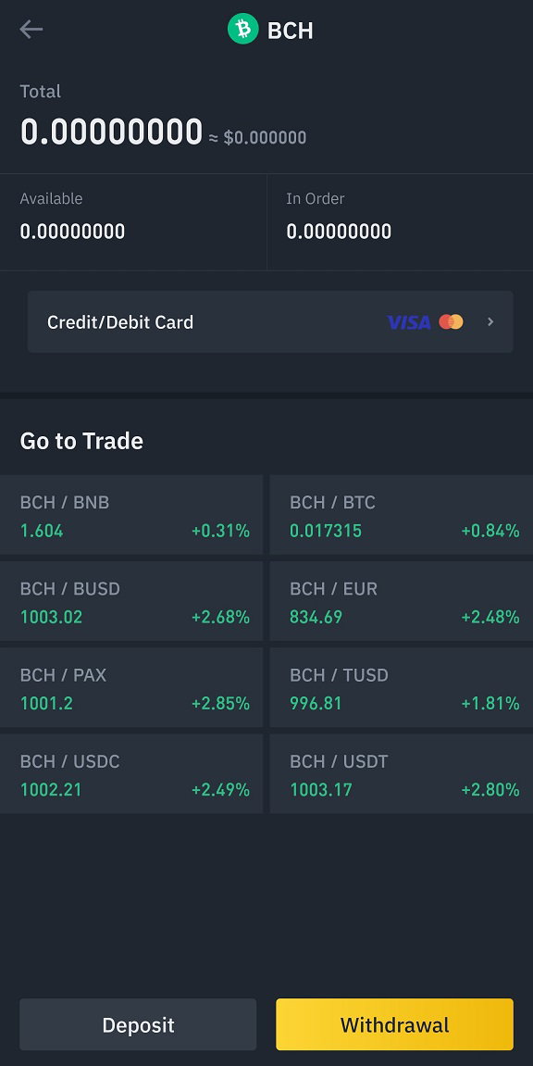Open BCH / USDC market
Image resolution: width=533 pixels, height=1066 pixels.
131,773
